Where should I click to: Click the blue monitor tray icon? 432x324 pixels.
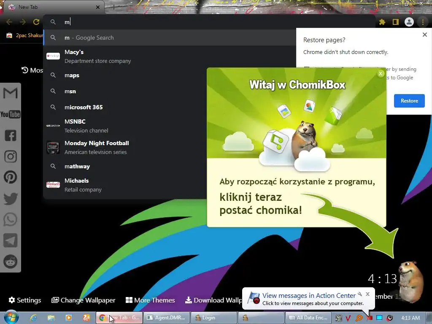[x=379, y=318]
